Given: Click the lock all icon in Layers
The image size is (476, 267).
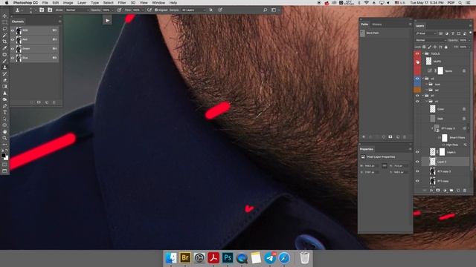Looking at the screenshot, I should click(446, 47).
